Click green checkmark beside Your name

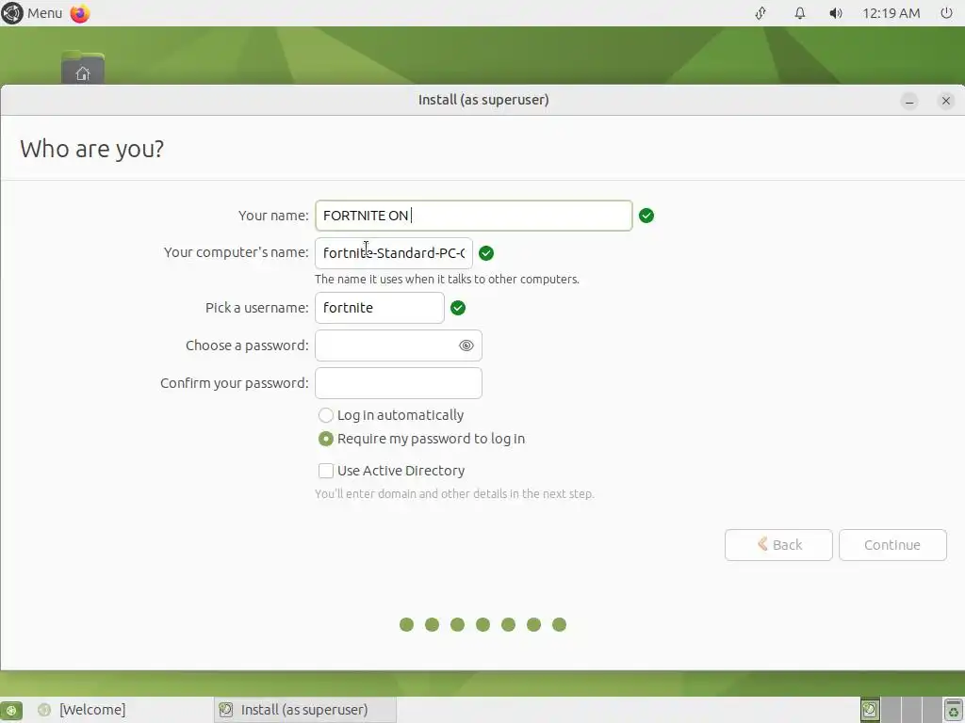click(646, 216)
